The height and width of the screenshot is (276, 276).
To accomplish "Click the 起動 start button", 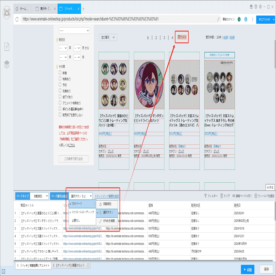I will point(248,269).
